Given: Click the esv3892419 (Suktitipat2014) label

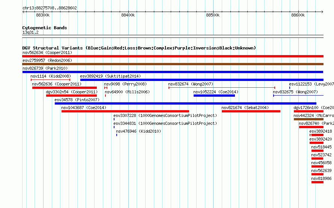Looking at the screenshot, I should [110, 76].
